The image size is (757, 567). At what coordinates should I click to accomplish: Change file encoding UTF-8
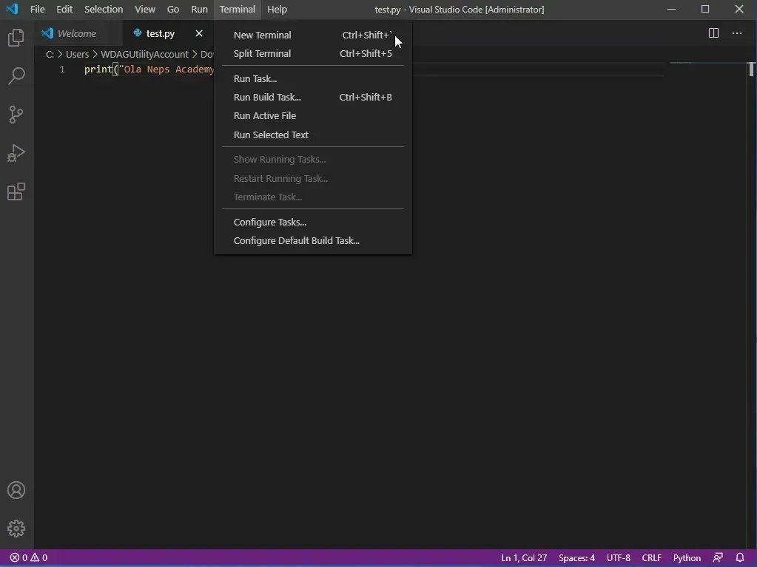[x=619, y=558]
